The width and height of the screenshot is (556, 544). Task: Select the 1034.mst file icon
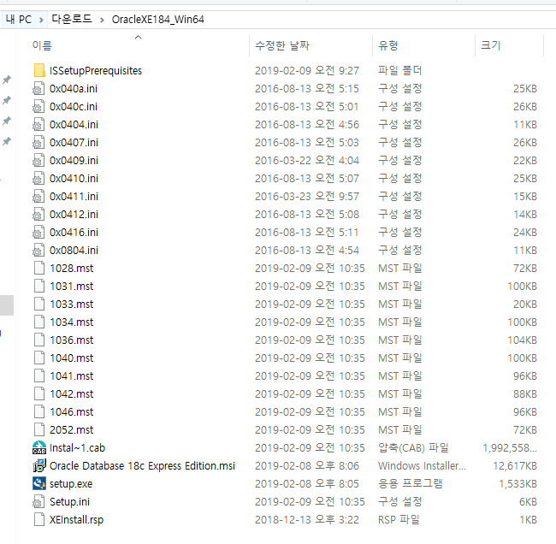point(39,322)
